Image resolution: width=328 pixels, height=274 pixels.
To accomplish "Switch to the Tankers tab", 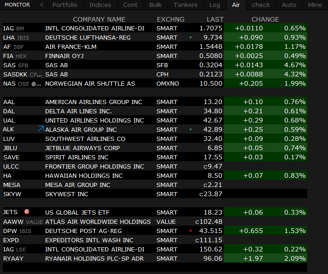I will [185, 5].
